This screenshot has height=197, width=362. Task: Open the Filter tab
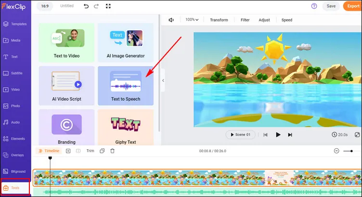[x=245, y=20]
